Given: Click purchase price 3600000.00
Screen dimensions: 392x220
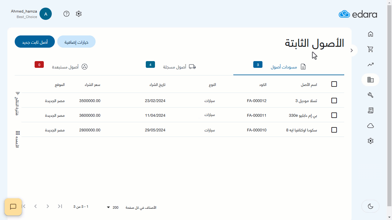Looking at the screenshot, I should pyautogui.click(x=90, y=116).
